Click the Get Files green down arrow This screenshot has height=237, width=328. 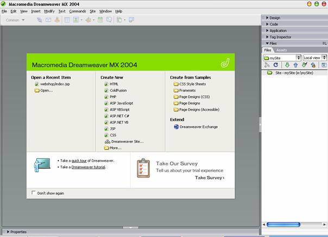[287, 65]
